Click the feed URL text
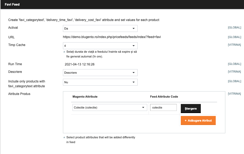The width and height of the screenshot is (244, 154). pyautogui.click(x=112, y=37)
